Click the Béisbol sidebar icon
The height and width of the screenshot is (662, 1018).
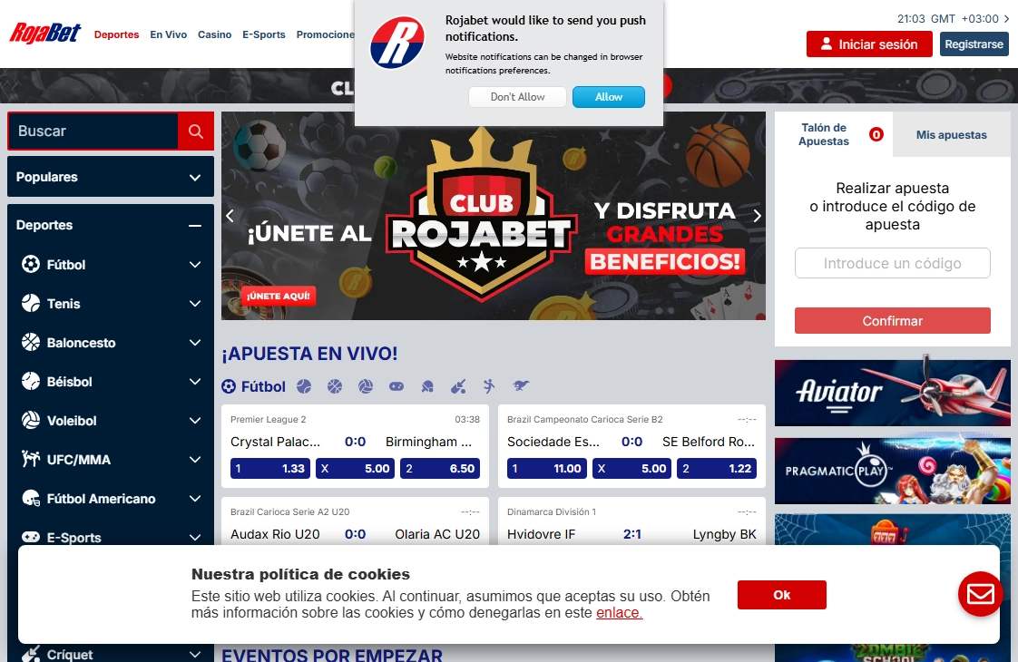click(31, 381)
